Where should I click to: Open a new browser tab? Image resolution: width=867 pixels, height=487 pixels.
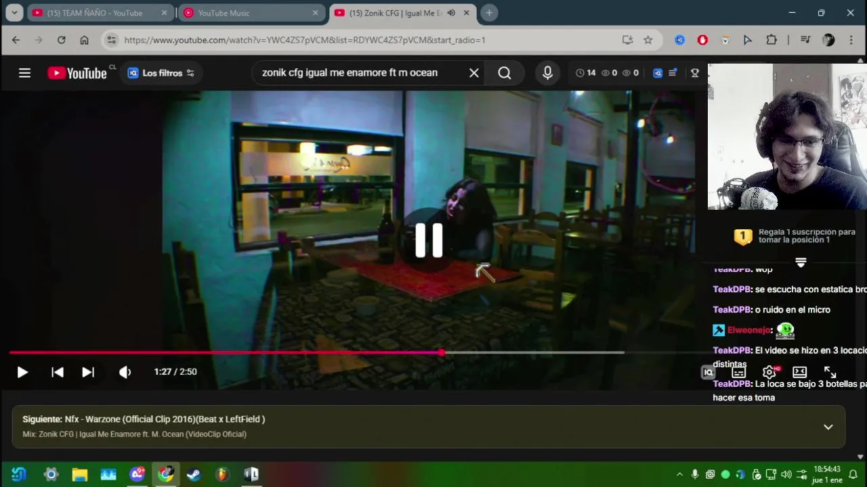tap(489, 13)
